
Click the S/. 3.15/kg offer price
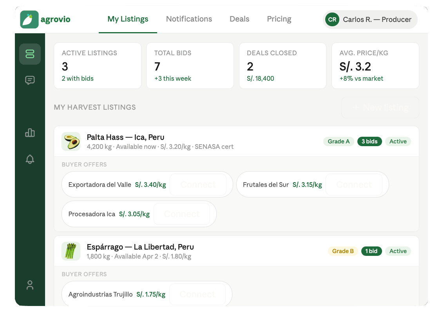(307, 185)
